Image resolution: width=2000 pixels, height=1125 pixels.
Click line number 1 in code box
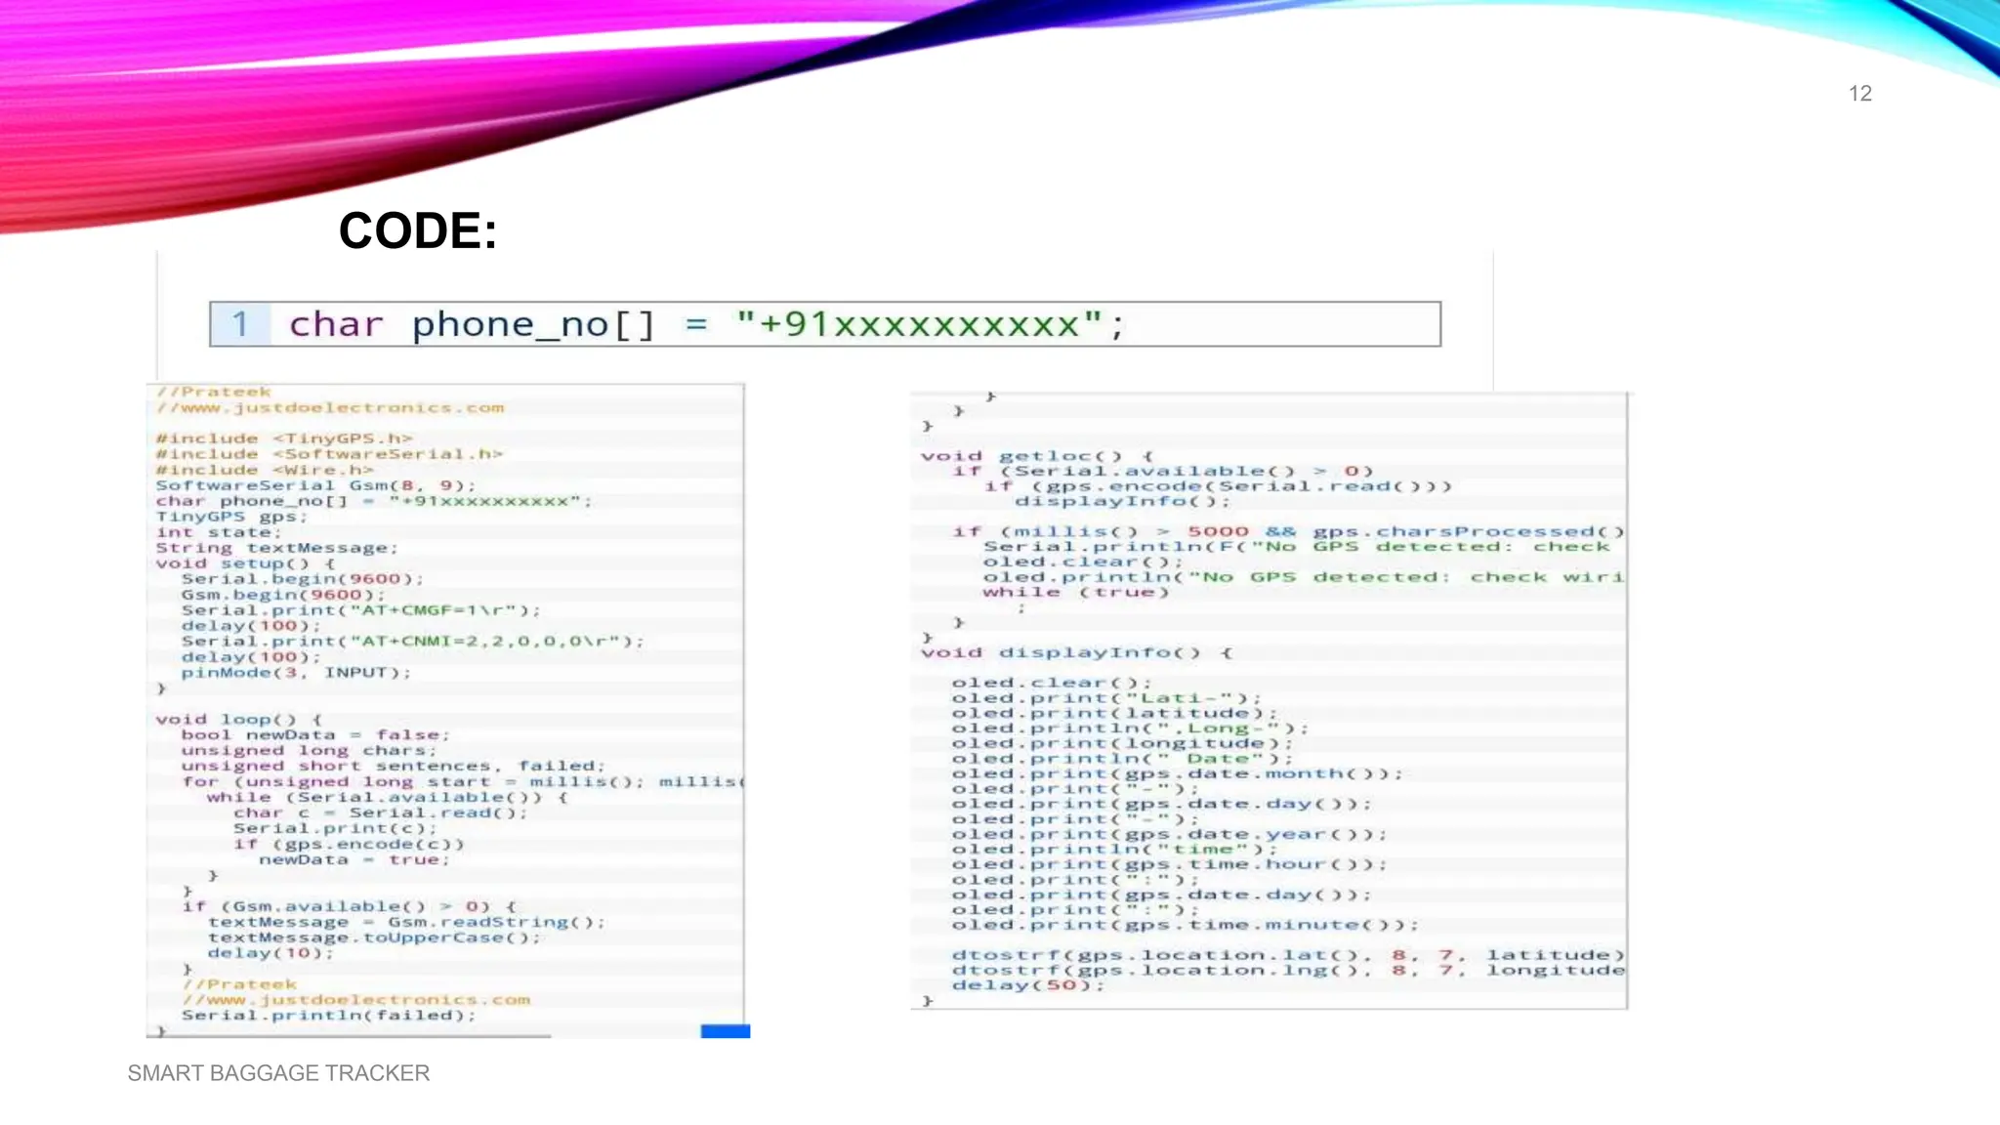tap(240, 324)
